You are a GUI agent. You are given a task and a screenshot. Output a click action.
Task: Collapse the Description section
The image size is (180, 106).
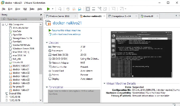point(47,87)
